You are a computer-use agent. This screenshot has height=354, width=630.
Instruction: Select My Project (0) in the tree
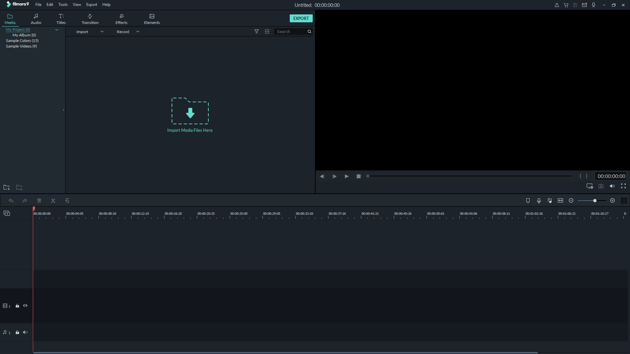[18, 29]
